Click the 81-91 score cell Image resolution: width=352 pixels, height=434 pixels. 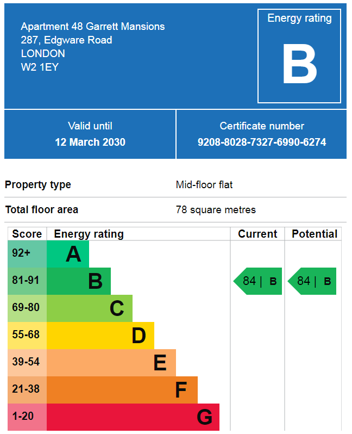tap(27, 281)
